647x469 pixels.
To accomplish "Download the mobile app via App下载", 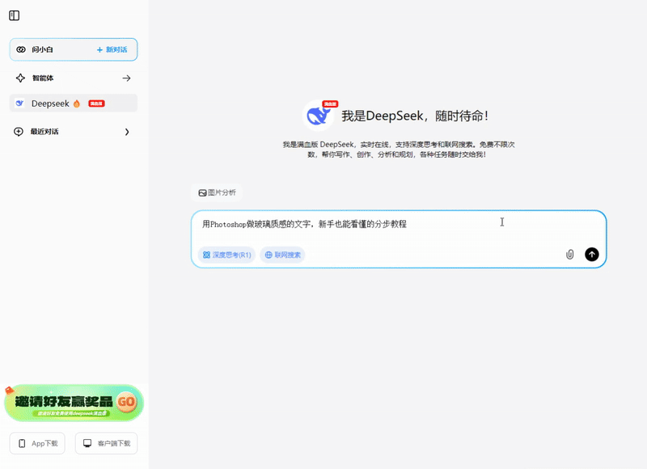I will click(x=37, y=443).
